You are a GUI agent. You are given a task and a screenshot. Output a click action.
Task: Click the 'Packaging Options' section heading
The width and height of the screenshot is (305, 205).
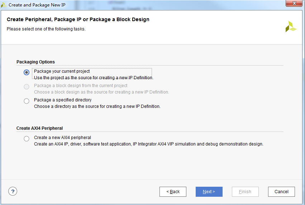click(35, 62)
